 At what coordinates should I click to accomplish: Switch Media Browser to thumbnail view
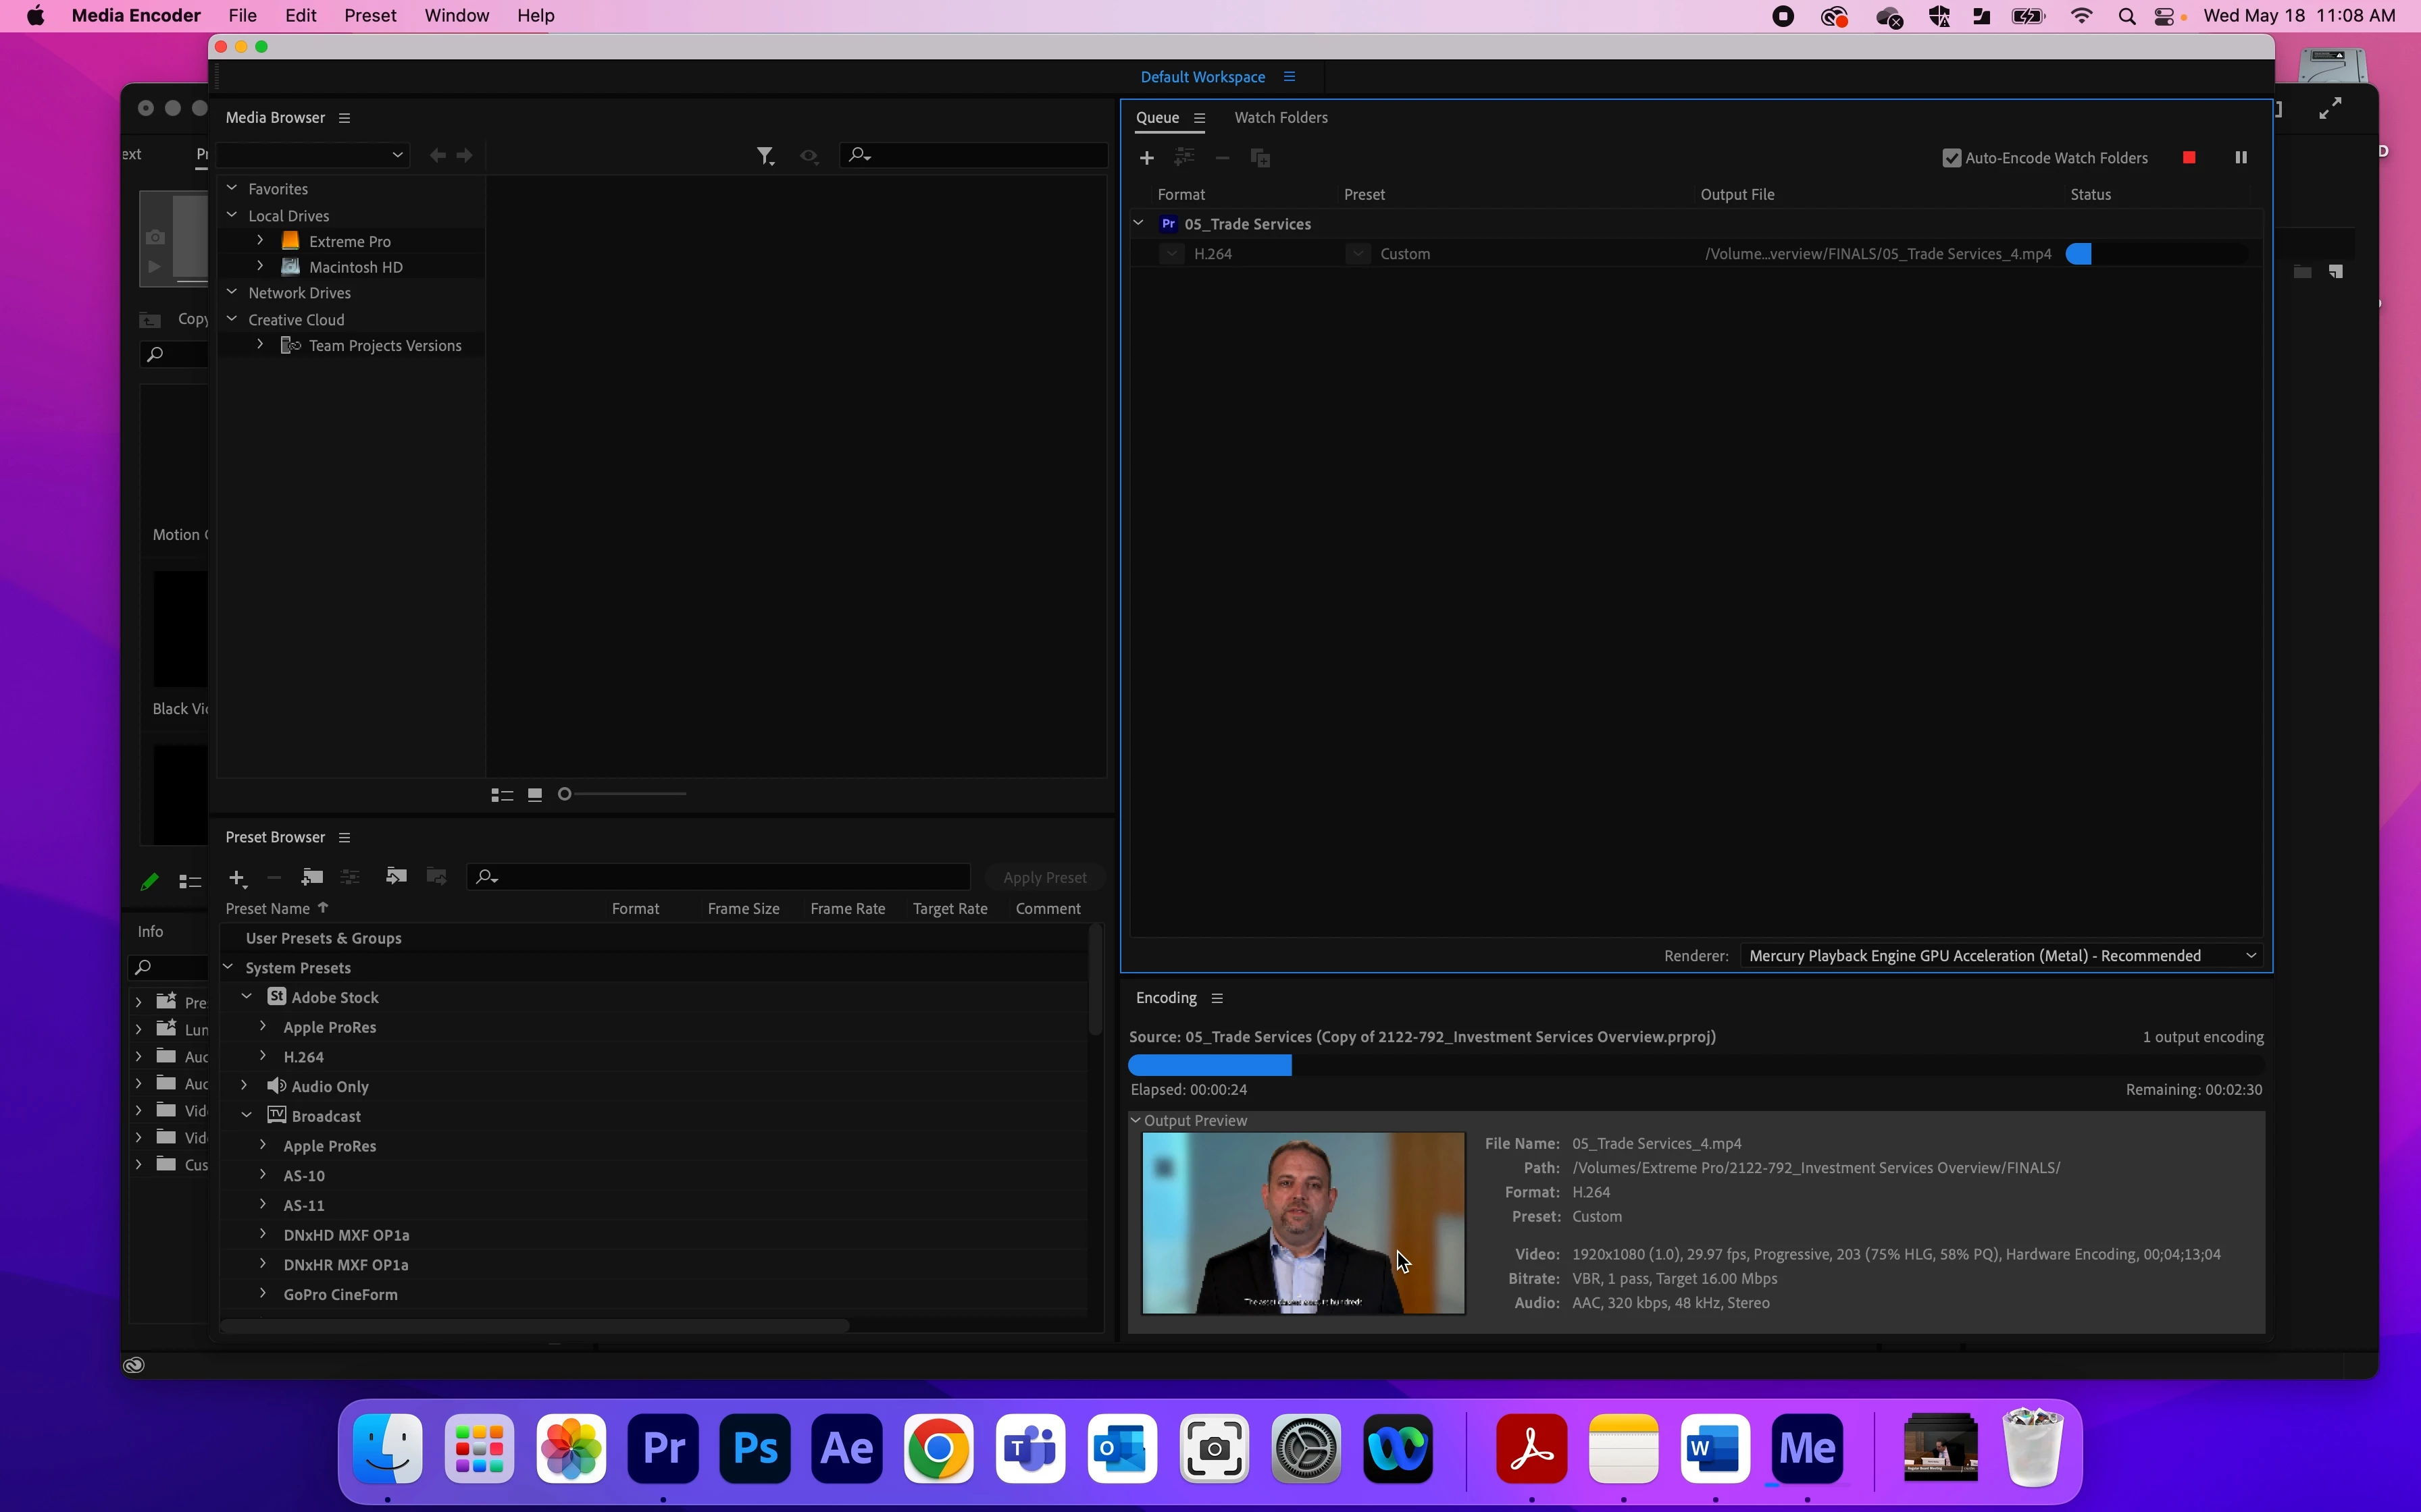click(535, 795)
